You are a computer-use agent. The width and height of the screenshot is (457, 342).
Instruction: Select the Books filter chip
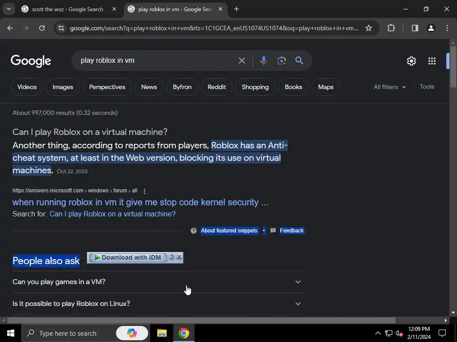tap(293, 87)
